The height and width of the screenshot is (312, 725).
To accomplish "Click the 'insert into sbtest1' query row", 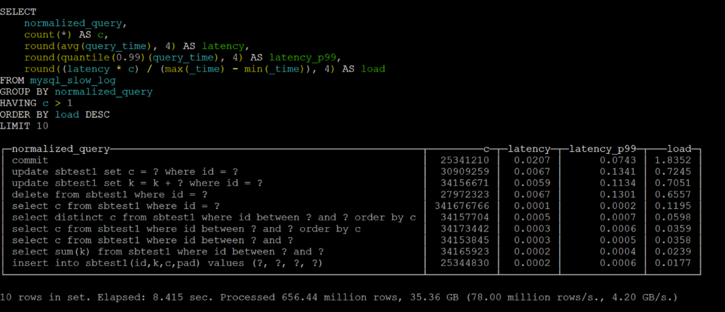I will point(167,263).
